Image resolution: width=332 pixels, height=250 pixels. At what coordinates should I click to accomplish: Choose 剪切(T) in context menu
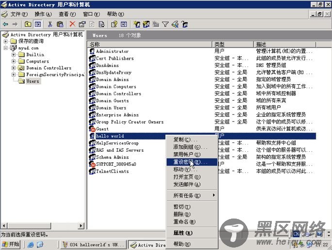[x=192, y=207]
